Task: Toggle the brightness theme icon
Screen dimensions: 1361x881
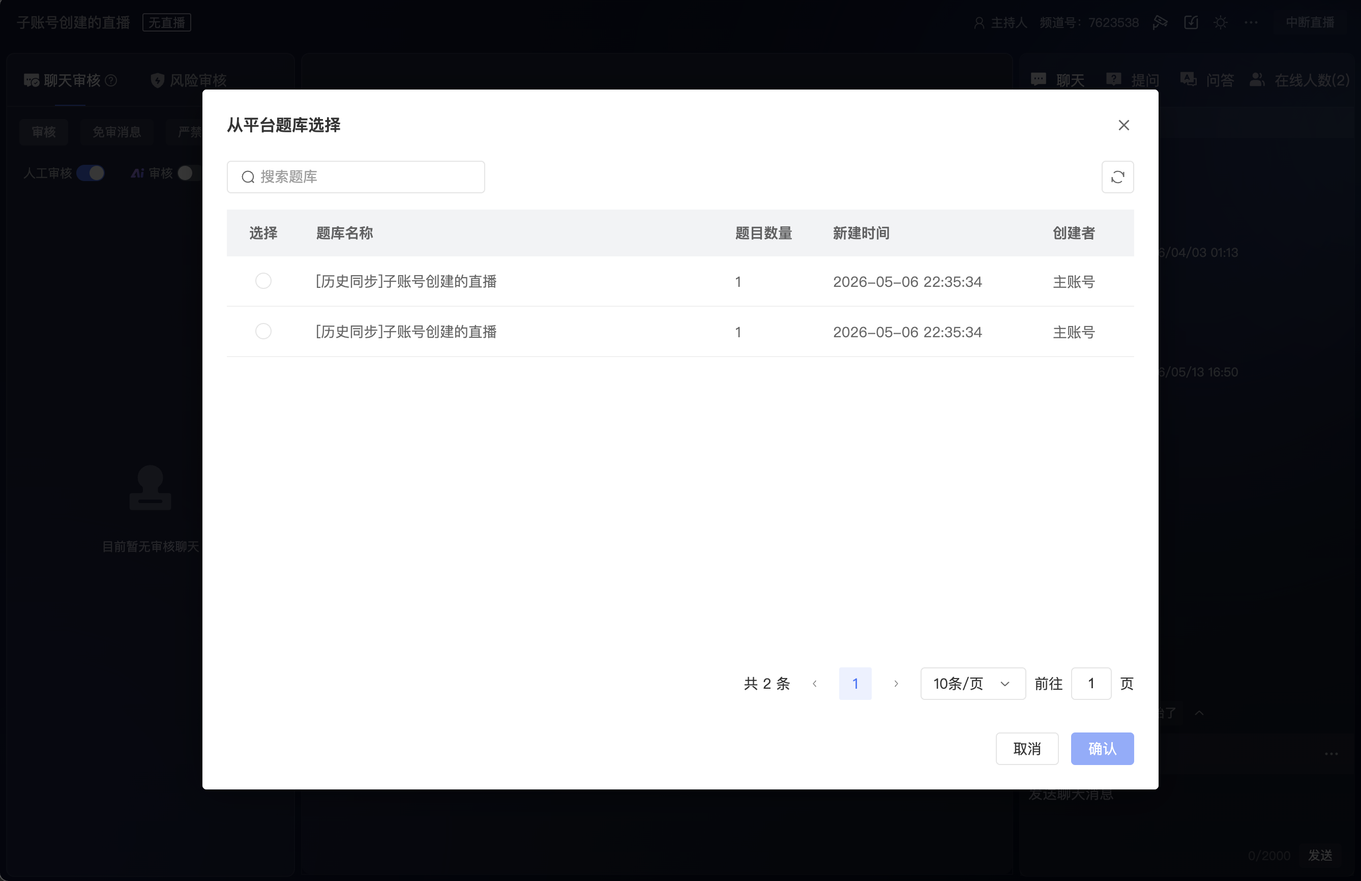Action: click(1221, 22)
